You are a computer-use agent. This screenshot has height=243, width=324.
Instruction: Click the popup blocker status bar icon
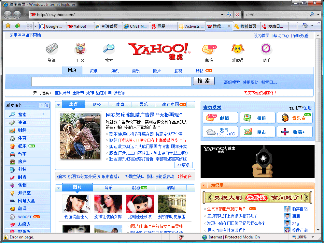pyautogui.click(x=181, y=237)
